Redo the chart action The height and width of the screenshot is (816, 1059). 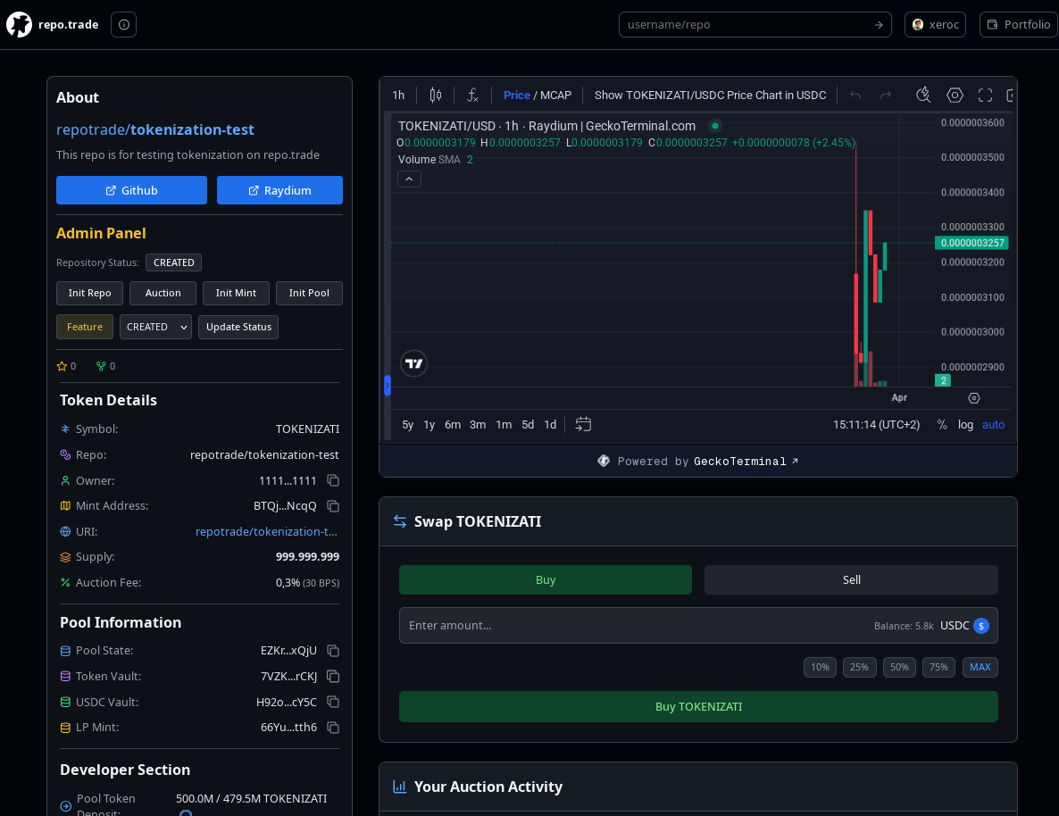click(886, 96)
